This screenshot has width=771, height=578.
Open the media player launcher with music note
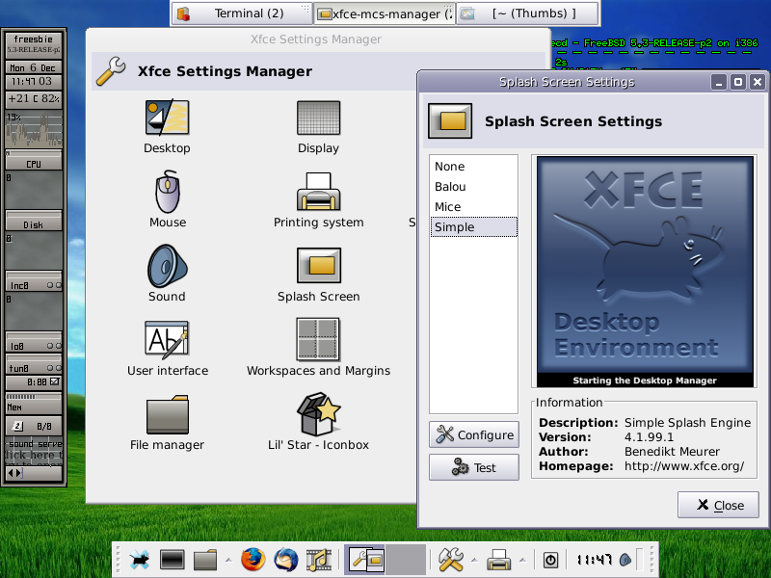[x=318, y=560]
